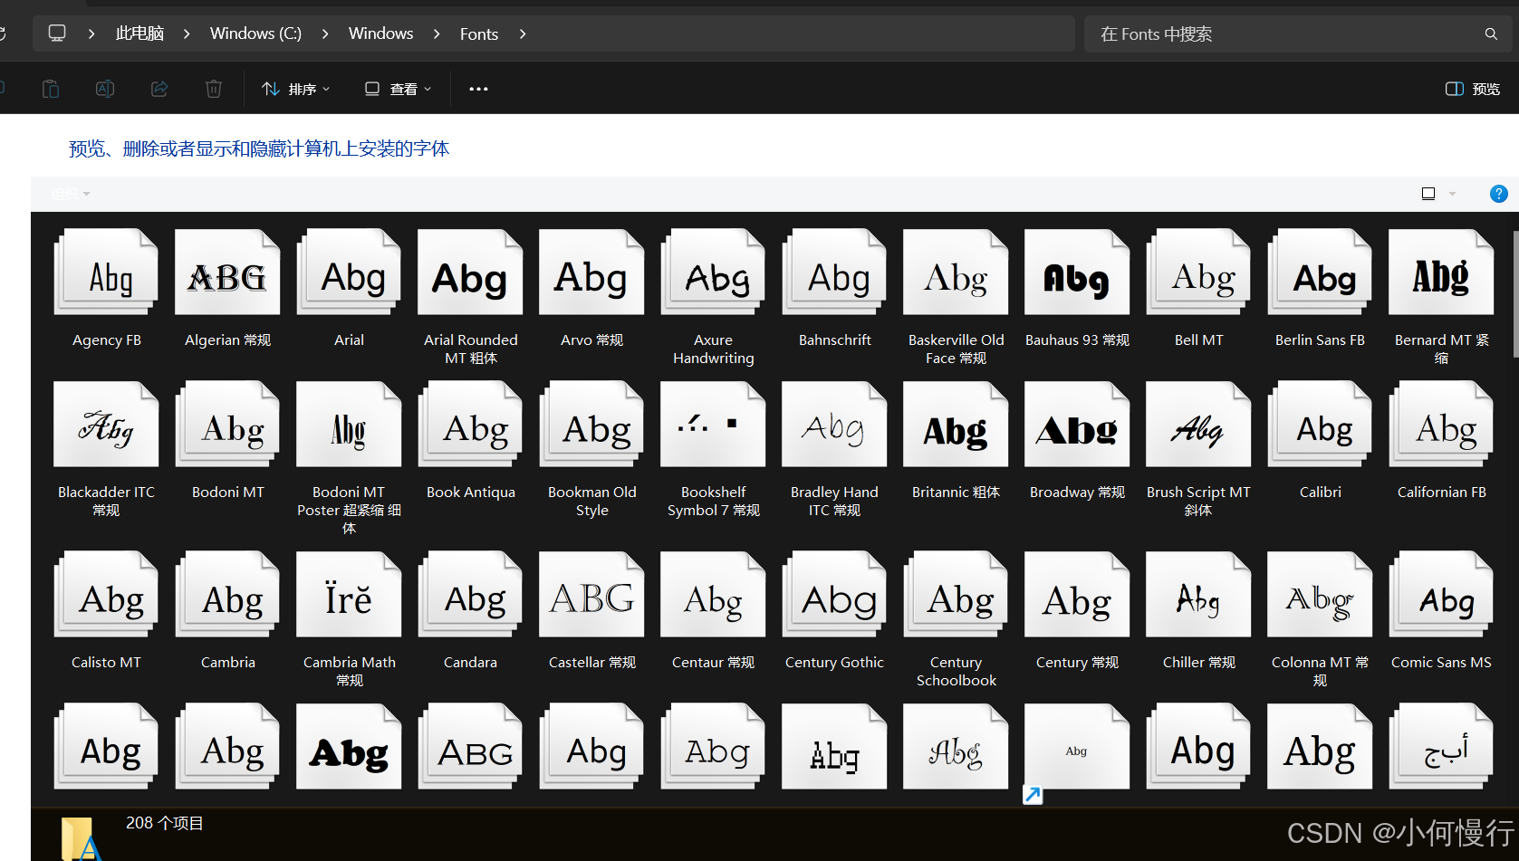Select the Century Gothic font icon
Viewport: 1519px width, 861px height.
tap(834, 594)
